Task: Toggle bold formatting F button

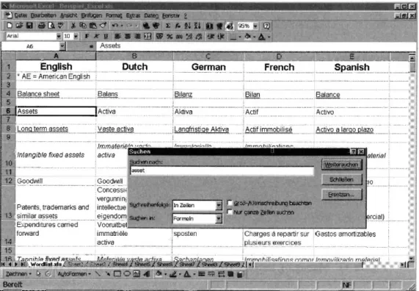Action: coord(87,36)
